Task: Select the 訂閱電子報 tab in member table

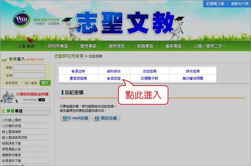Action: tap(150, 78)
